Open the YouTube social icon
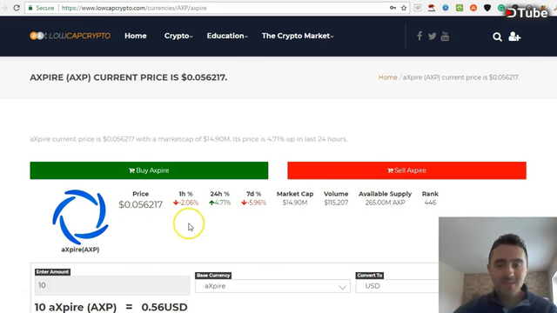This screenshot has width=557, height=313. tap(445, 36)
